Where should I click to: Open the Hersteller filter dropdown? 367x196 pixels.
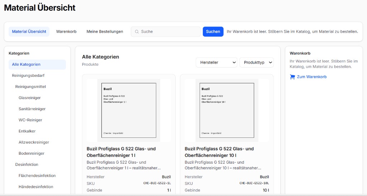(x=216, y=62)
